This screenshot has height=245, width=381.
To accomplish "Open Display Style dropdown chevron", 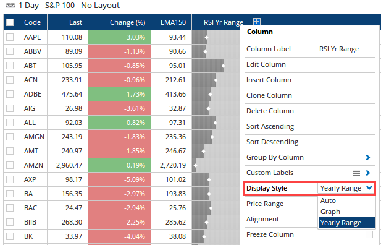I will [x=369, y=187].
